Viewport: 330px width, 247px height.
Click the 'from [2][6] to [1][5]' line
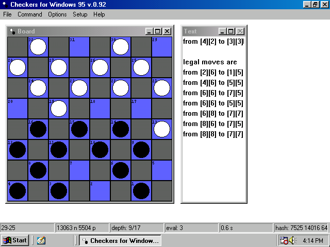[x=213, y=73]
